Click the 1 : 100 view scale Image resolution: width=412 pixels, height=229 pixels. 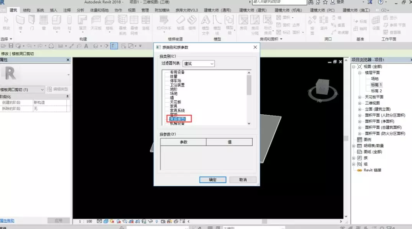pyautogui.click(x=86, y=221)
